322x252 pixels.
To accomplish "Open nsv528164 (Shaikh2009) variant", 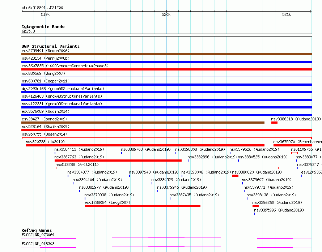I will click(x=46, y=127).
